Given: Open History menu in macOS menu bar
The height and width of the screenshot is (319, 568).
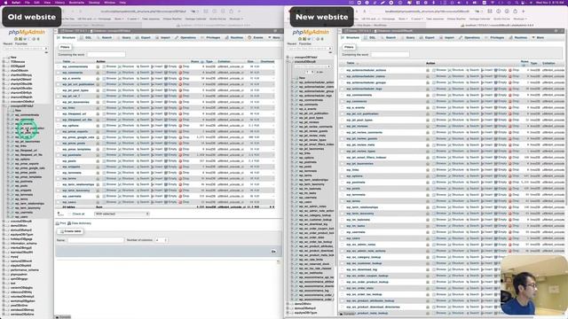Looking at the screenshot, I should point(59,2).
